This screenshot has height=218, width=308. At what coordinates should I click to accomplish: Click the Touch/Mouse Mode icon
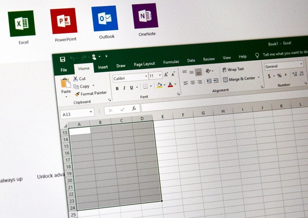(x=94, y=57)
